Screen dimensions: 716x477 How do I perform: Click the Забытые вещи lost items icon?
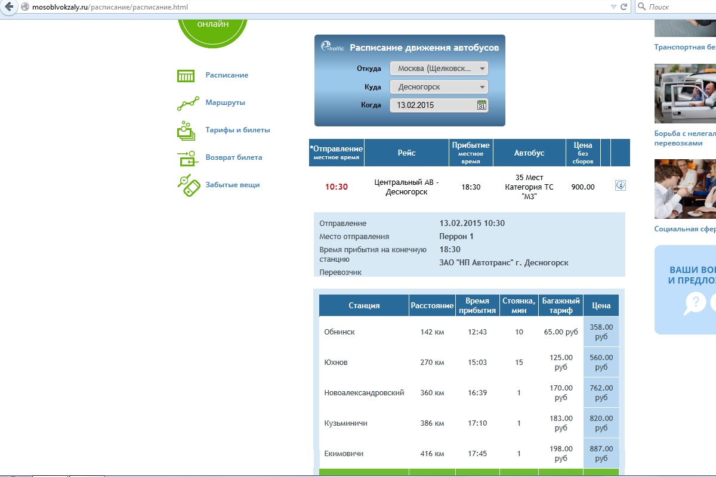pos(187,185)
